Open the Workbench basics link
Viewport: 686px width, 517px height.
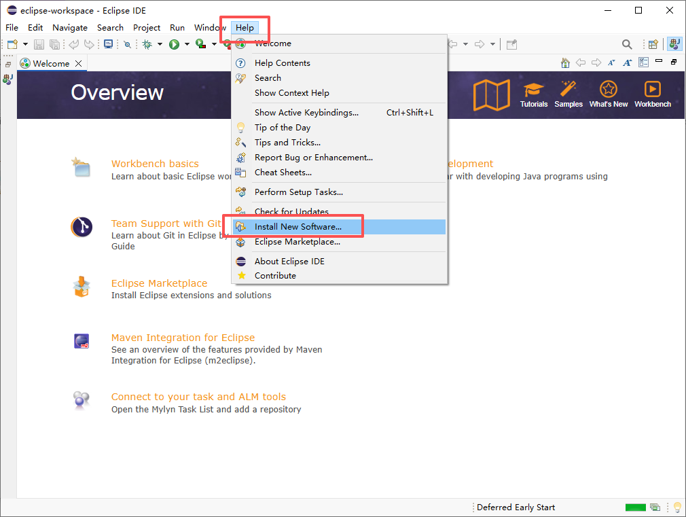(155, 164)
